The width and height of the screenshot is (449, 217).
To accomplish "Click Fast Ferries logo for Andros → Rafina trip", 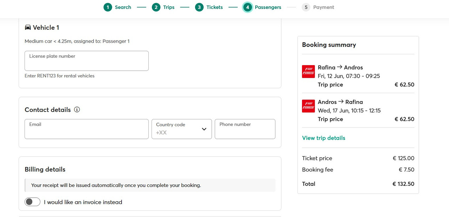I will tap(308, 106).
